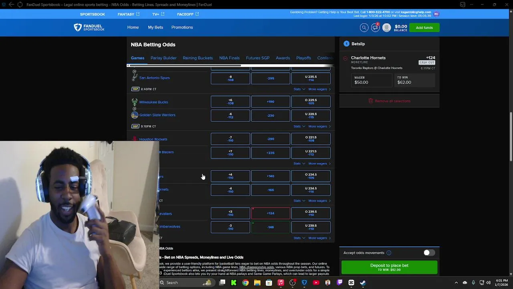Select Golden State Warriors moneyline -230
Viewport: 513px width, 289px height.
[271, 116]
